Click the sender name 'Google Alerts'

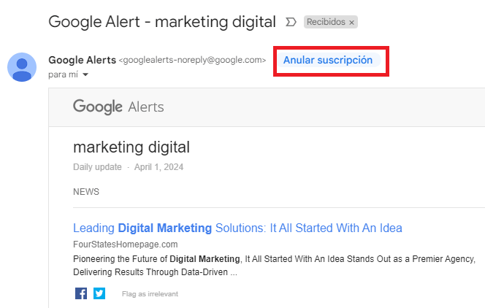click(82, 60)
